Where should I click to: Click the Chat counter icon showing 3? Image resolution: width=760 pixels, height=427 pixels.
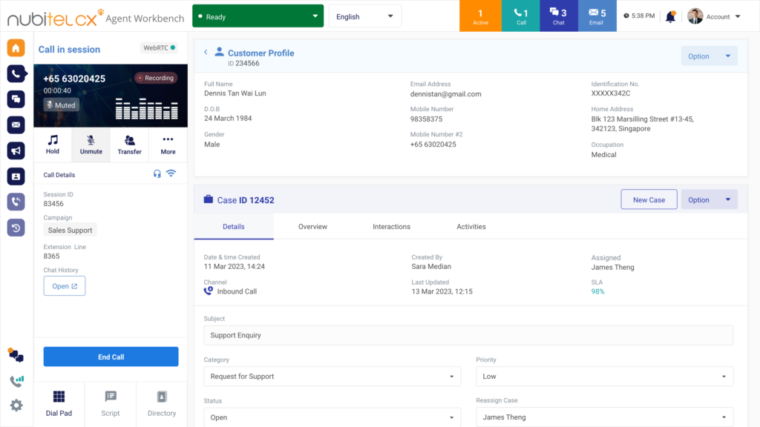pos(558,16)
